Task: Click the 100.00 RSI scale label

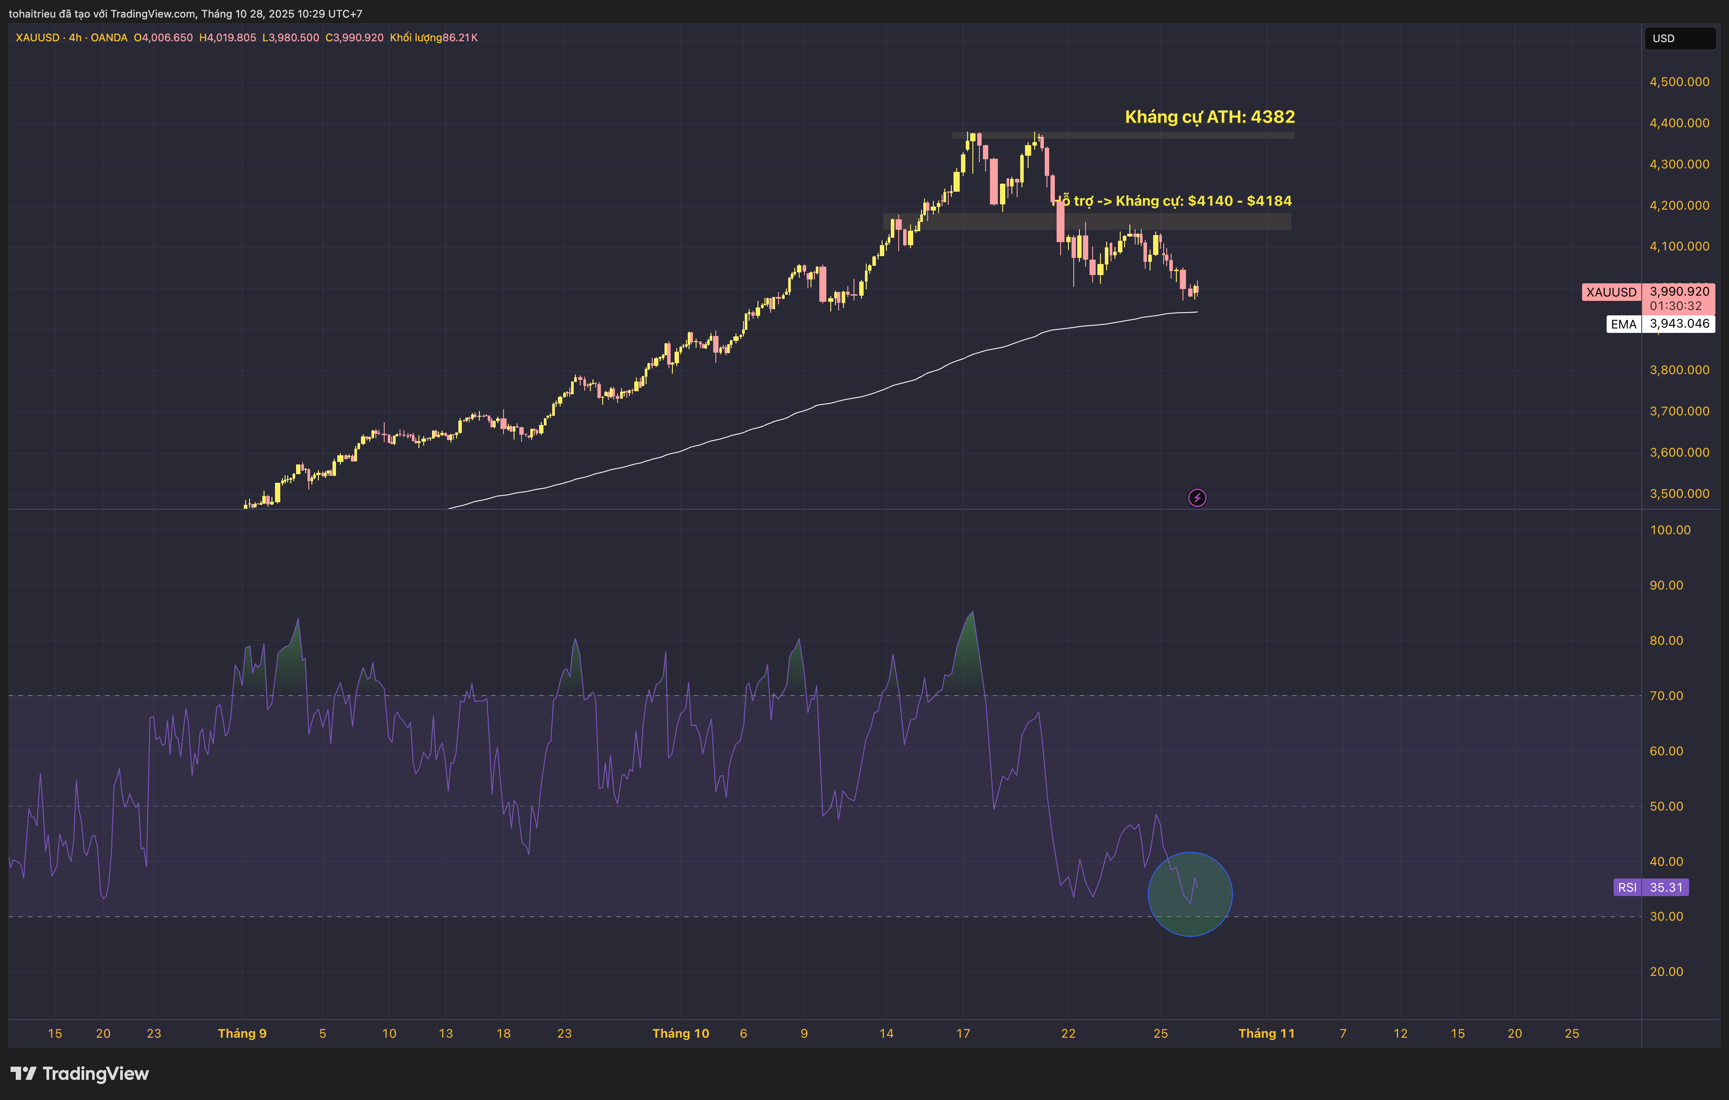Action: [1670, 530]
